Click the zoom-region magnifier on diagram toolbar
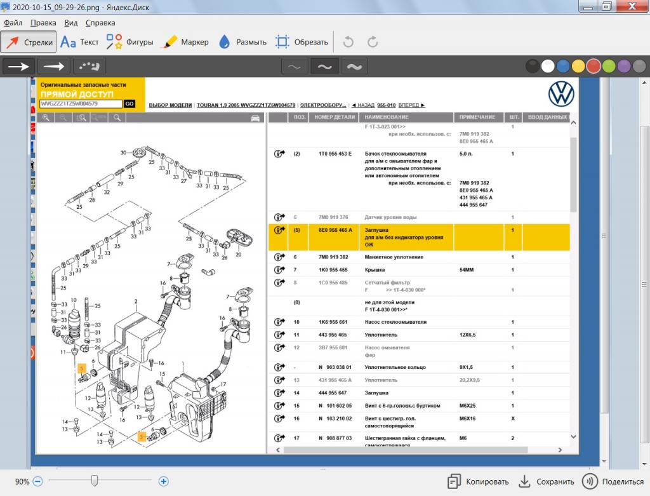Image resolution: width=650 pixels, height=496 pixels. [81, 117]
